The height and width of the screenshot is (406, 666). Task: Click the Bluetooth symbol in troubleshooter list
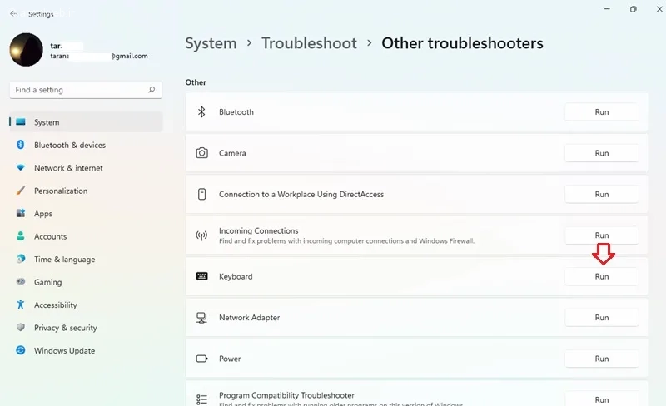[201, 111]
